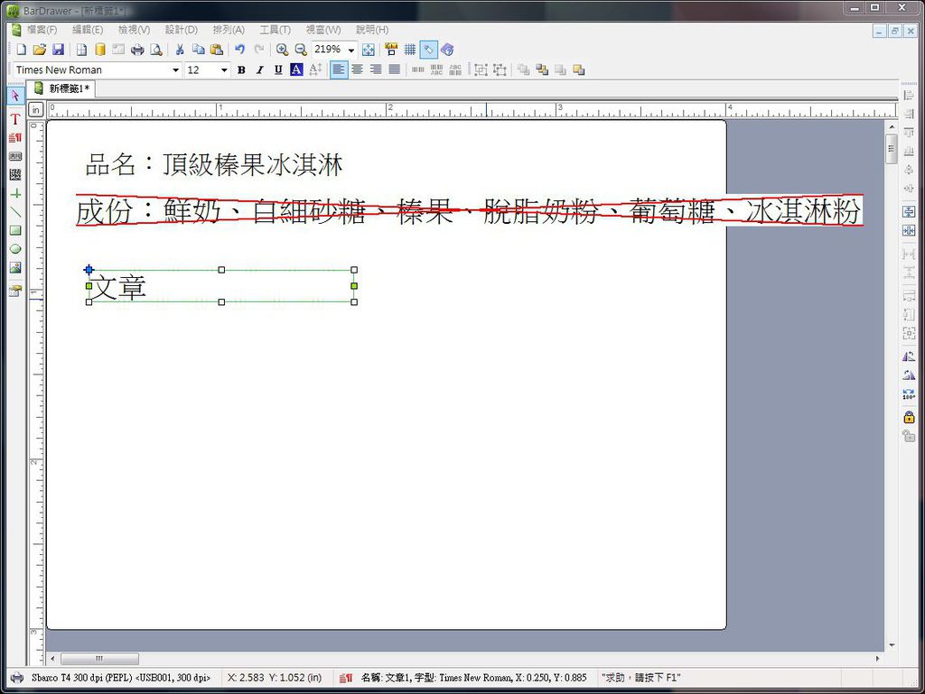Image resolution: width=925 pixels, height=694 pixels.
Task: Copy the selected object
Action: coord(198,50)
